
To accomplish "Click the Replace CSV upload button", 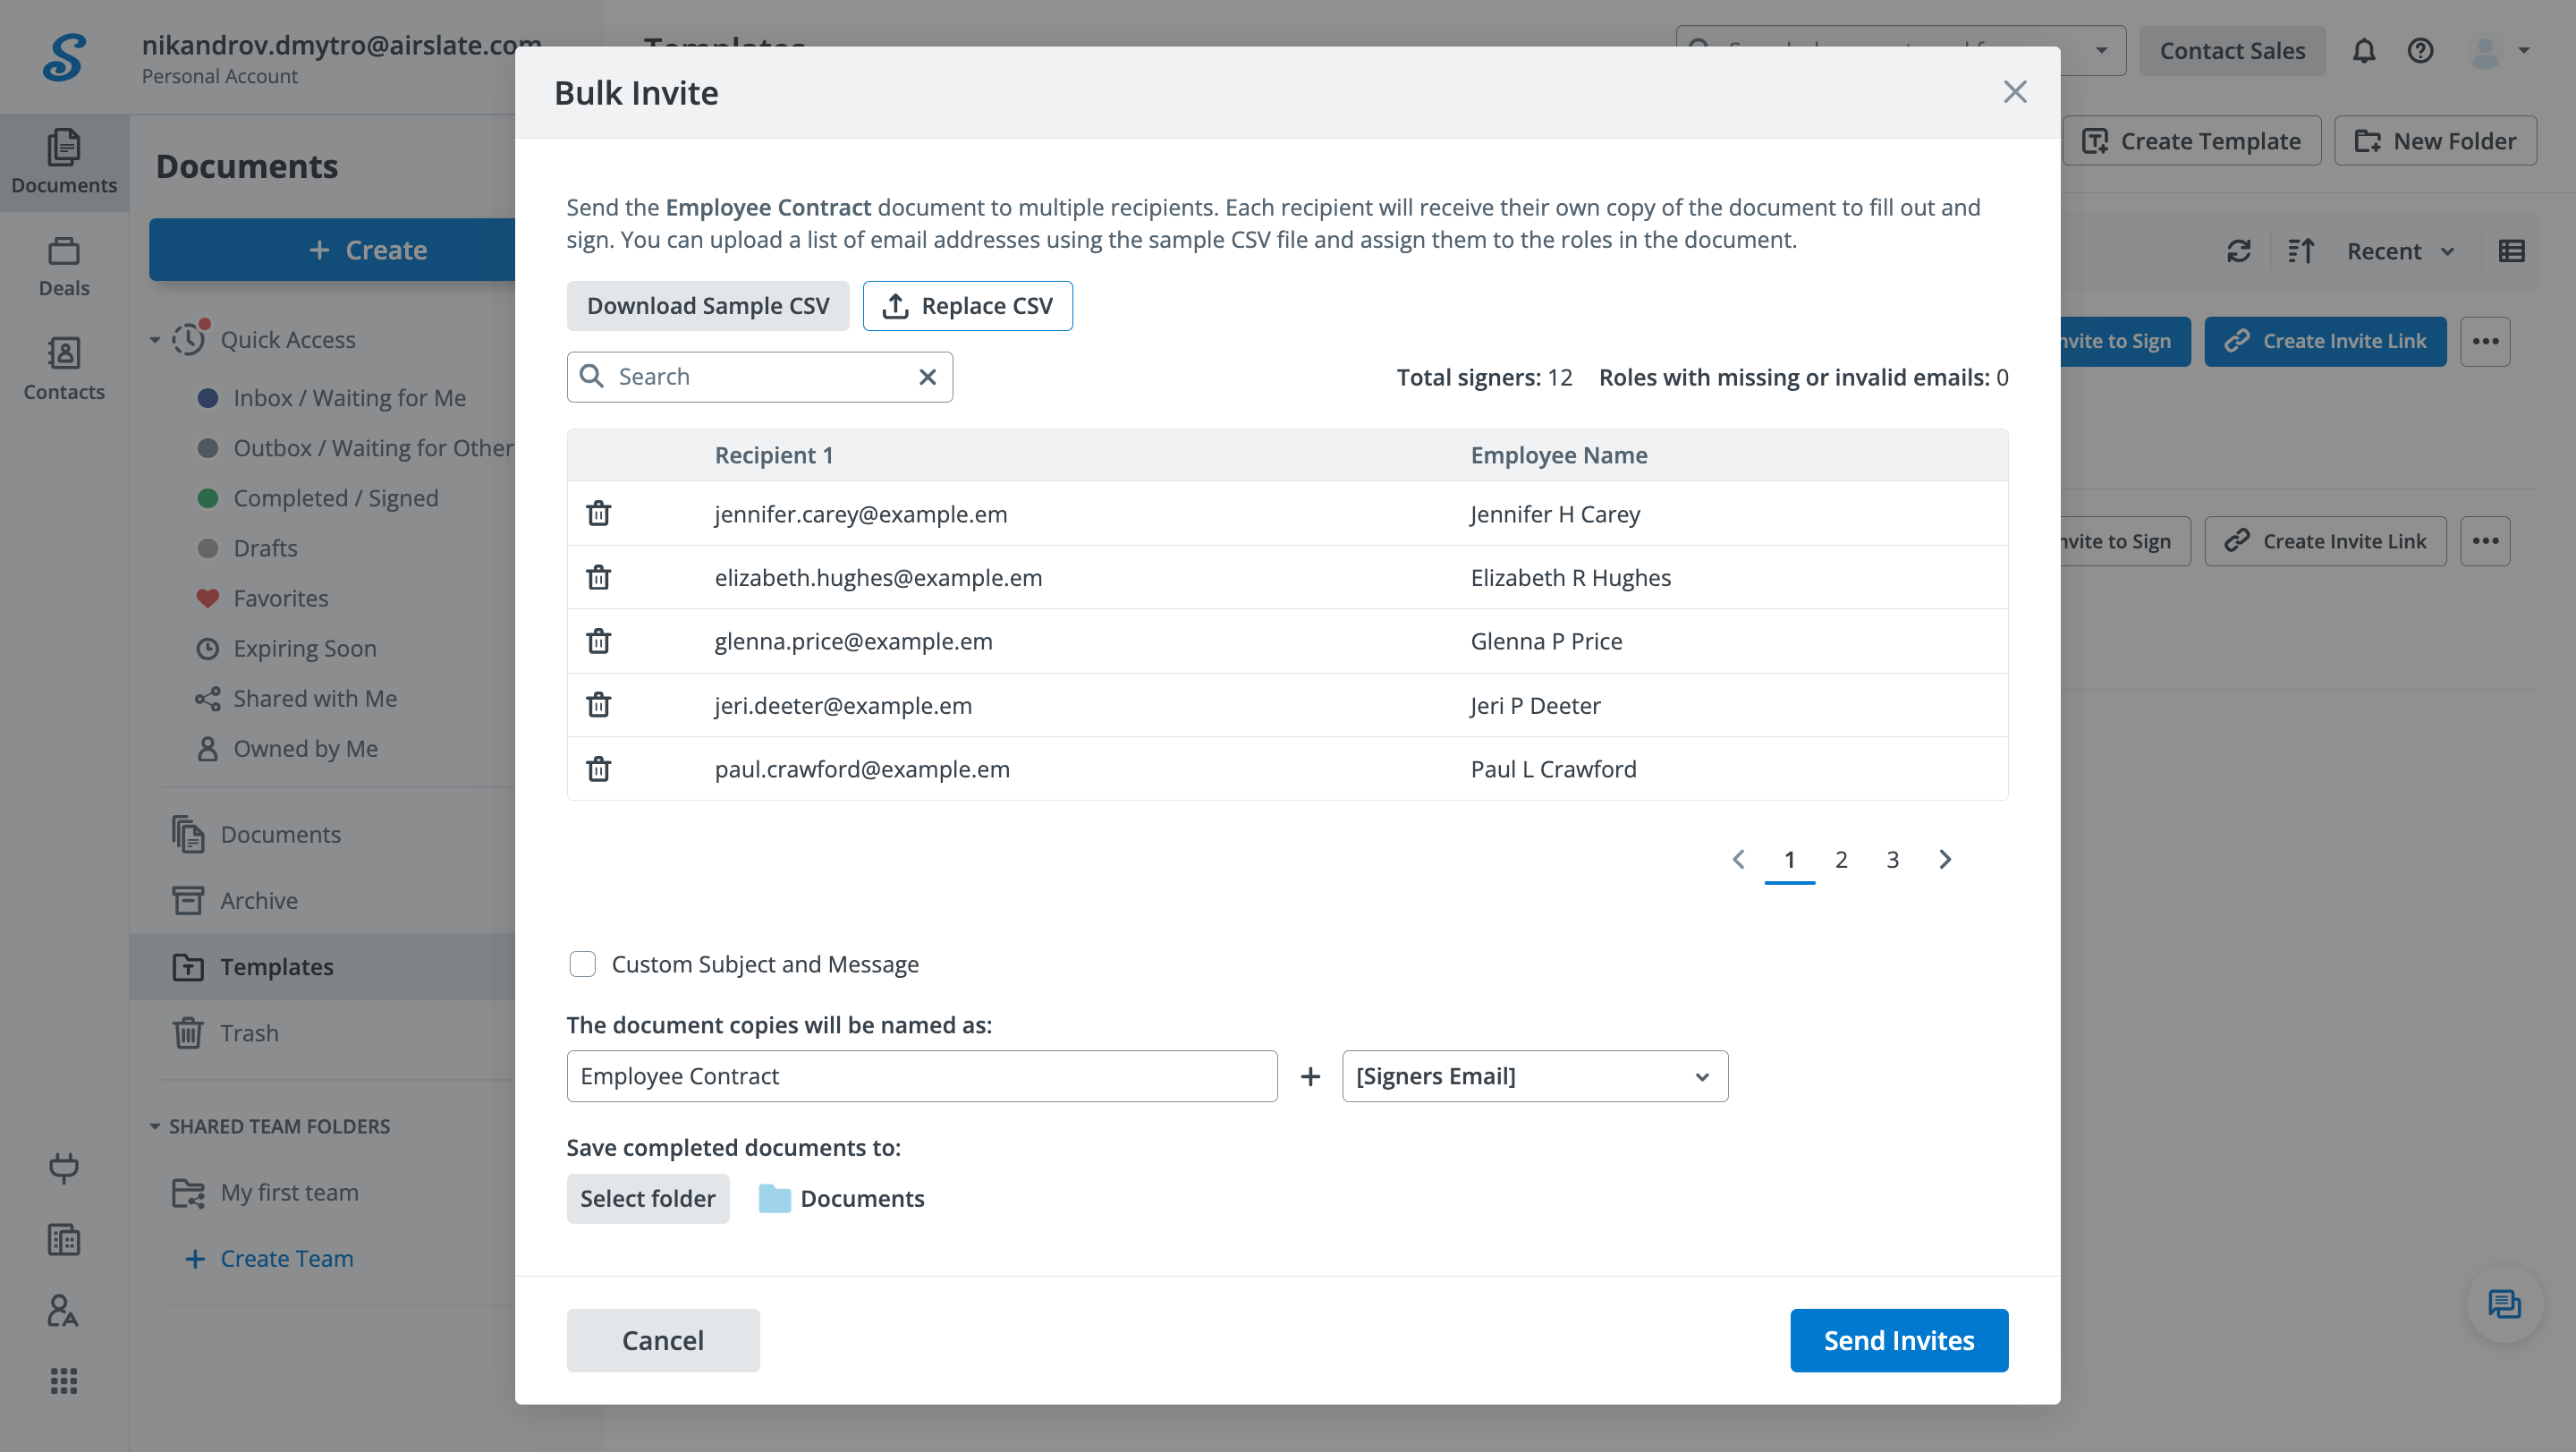I will click(x=967, y=306).
